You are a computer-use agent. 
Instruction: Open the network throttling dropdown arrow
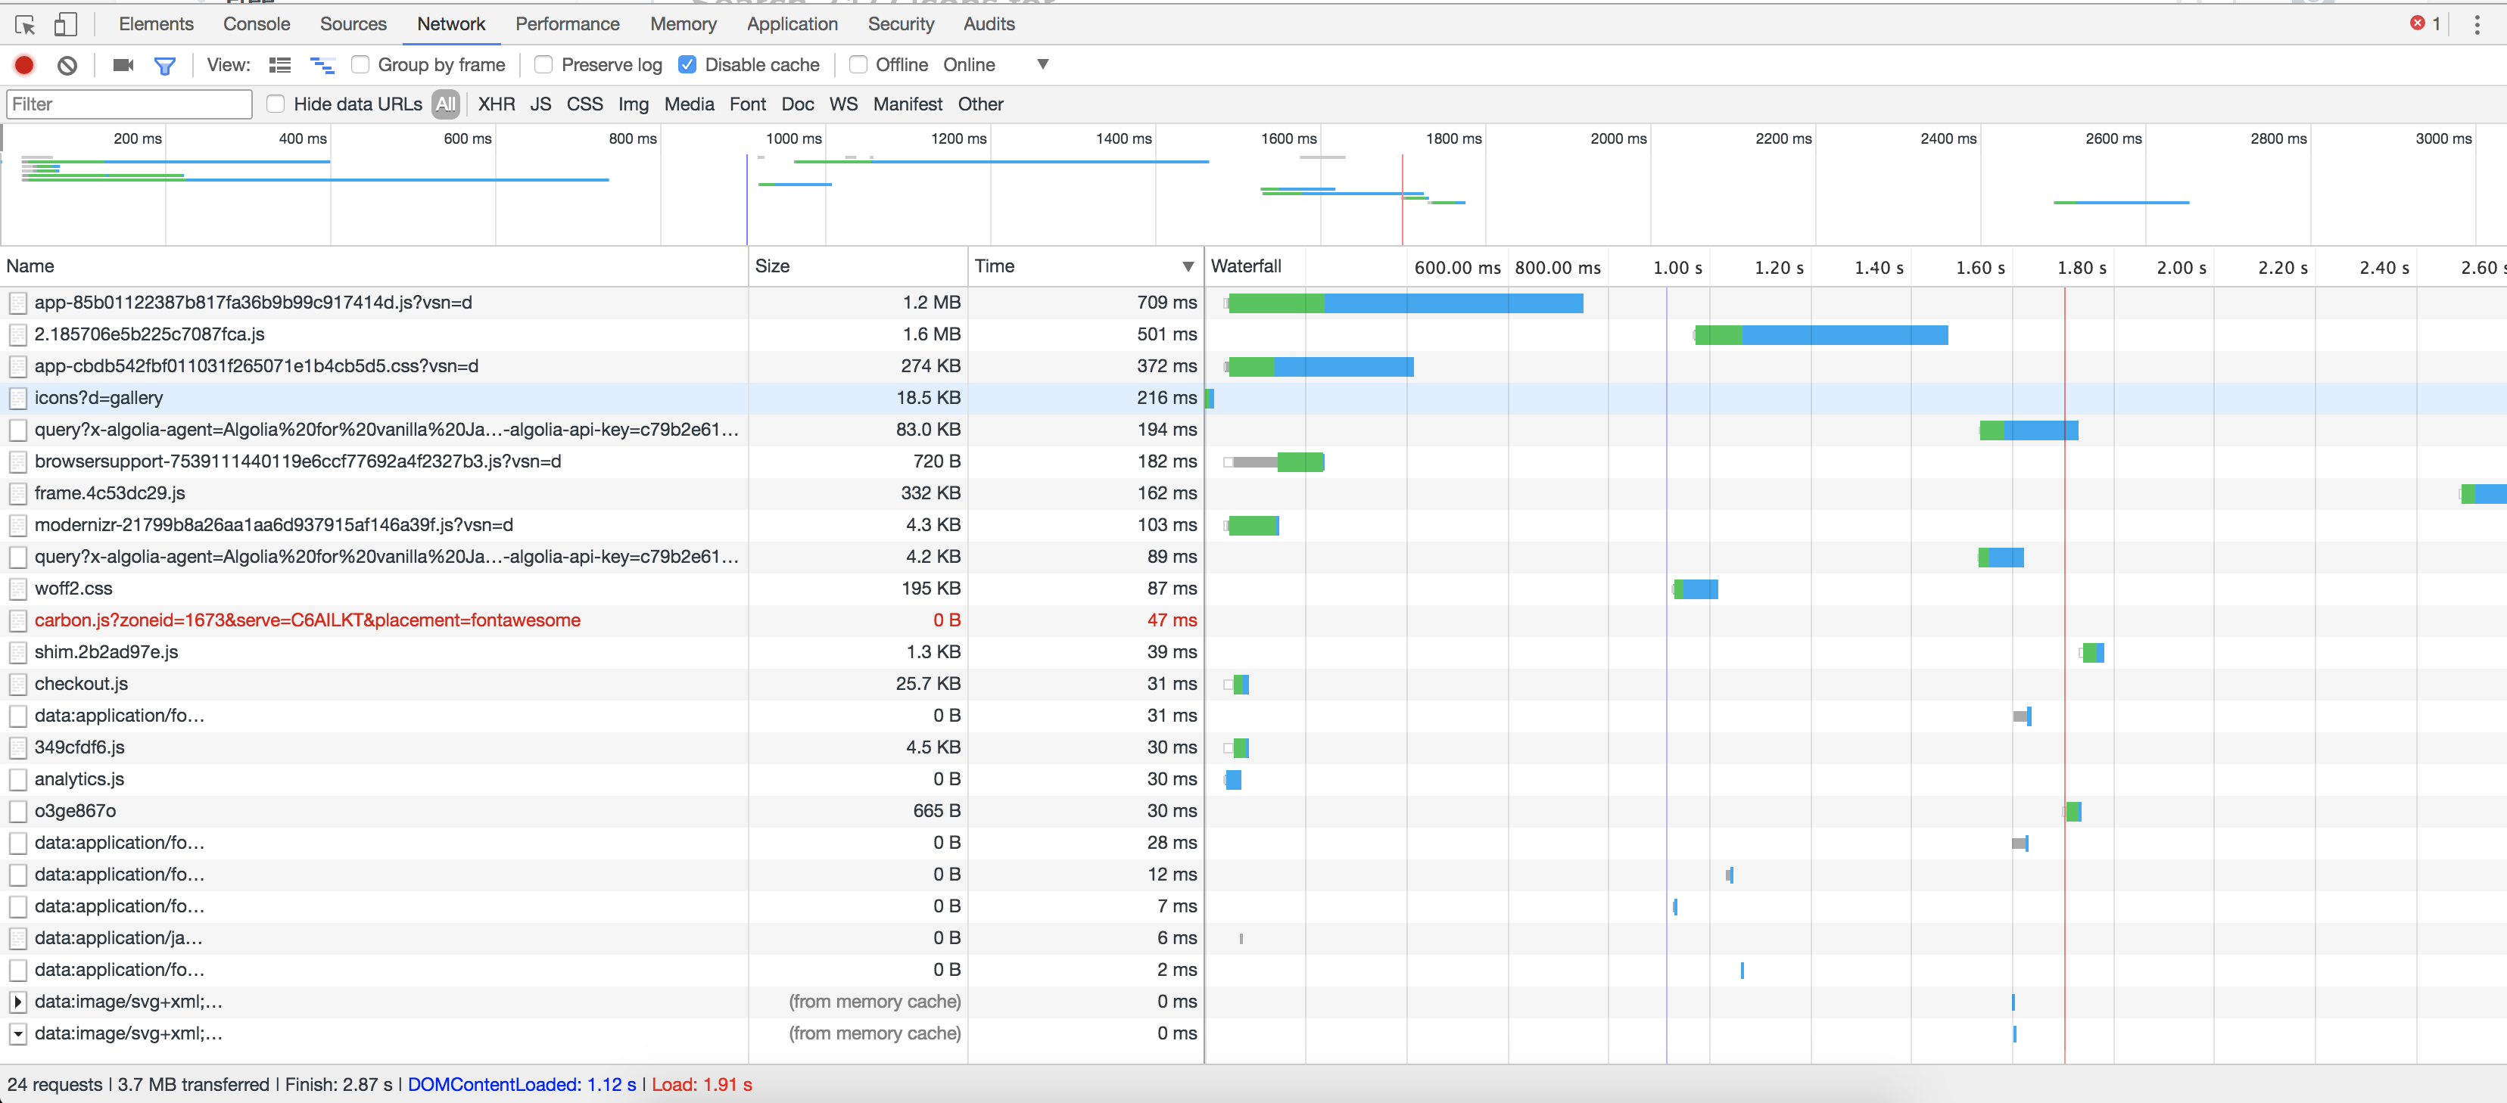(x=1042, y=65)
